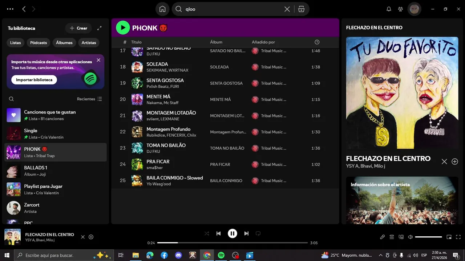The image size is (465, 261).
Task: Select the Álbumes filter chip
Action: [64, 43]
